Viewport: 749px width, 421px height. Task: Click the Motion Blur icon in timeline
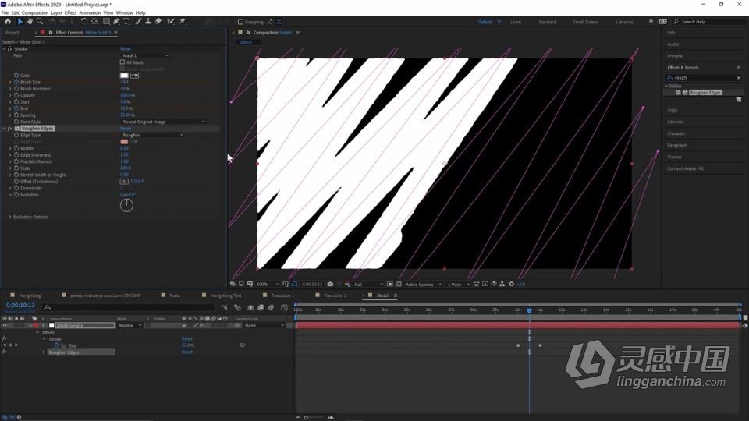click(271, 307)
